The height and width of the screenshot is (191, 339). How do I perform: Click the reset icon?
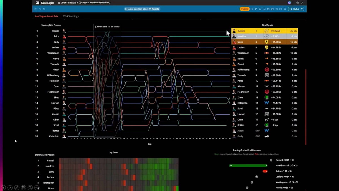(44, 9)
